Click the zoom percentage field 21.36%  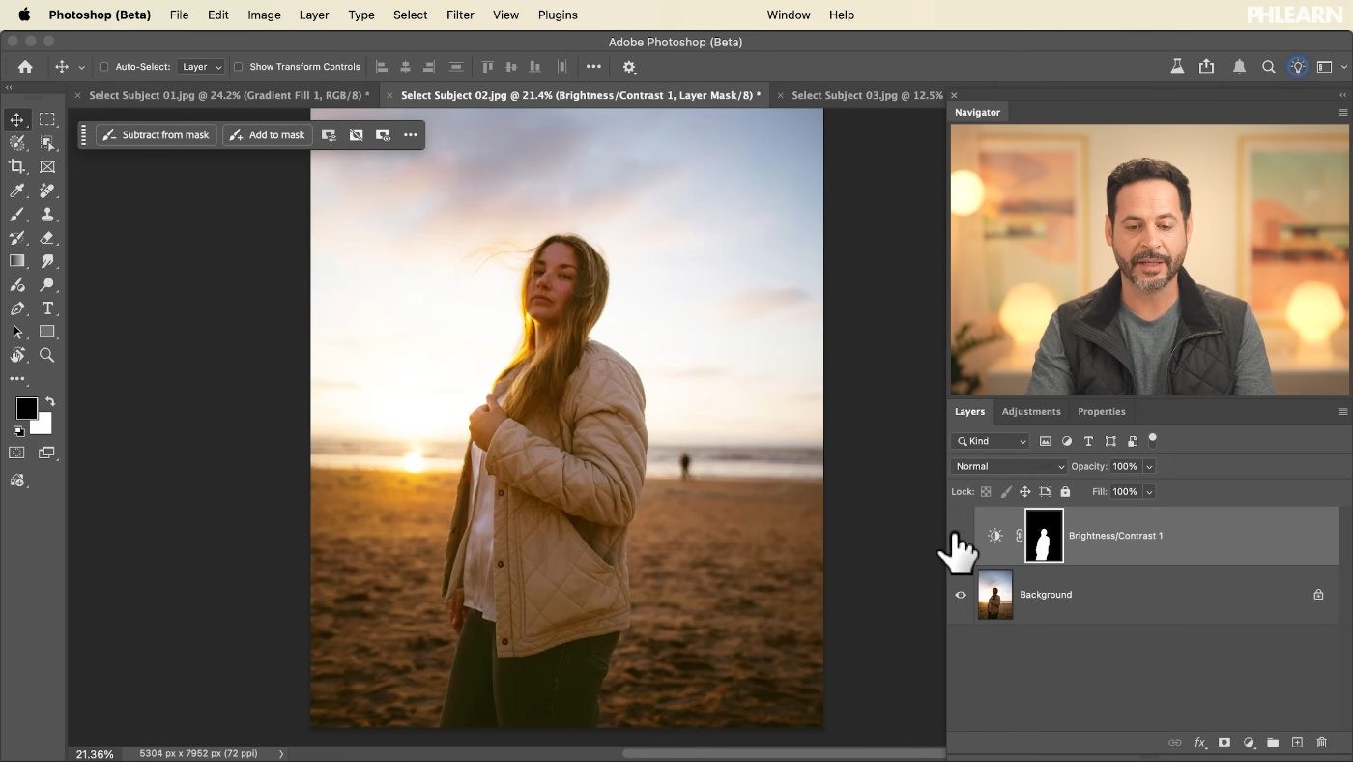click(95, 754)
